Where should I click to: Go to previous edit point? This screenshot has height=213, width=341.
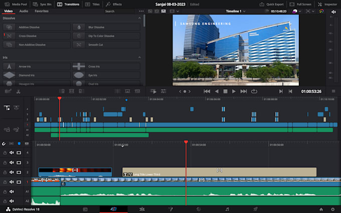pos(290,91)
